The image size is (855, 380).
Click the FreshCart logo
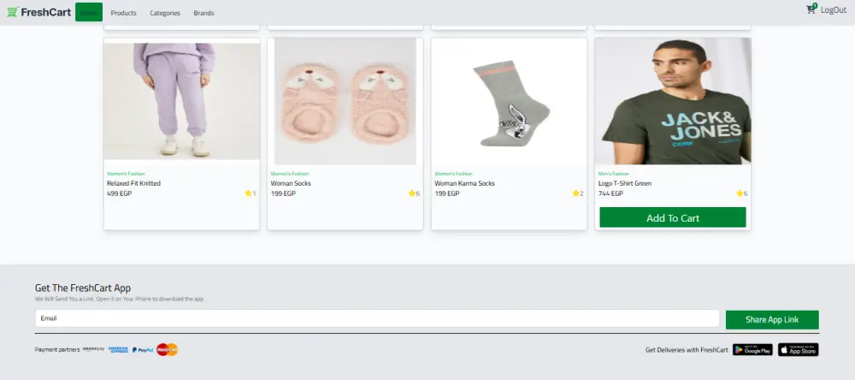tap(39, 12)
